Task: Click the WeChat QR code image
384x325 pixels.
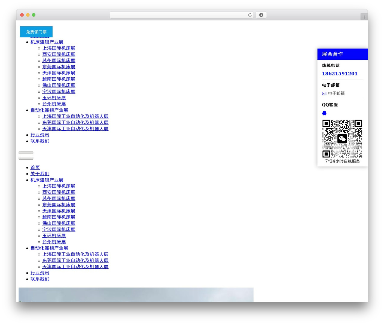Action: (x=342, y=139)
